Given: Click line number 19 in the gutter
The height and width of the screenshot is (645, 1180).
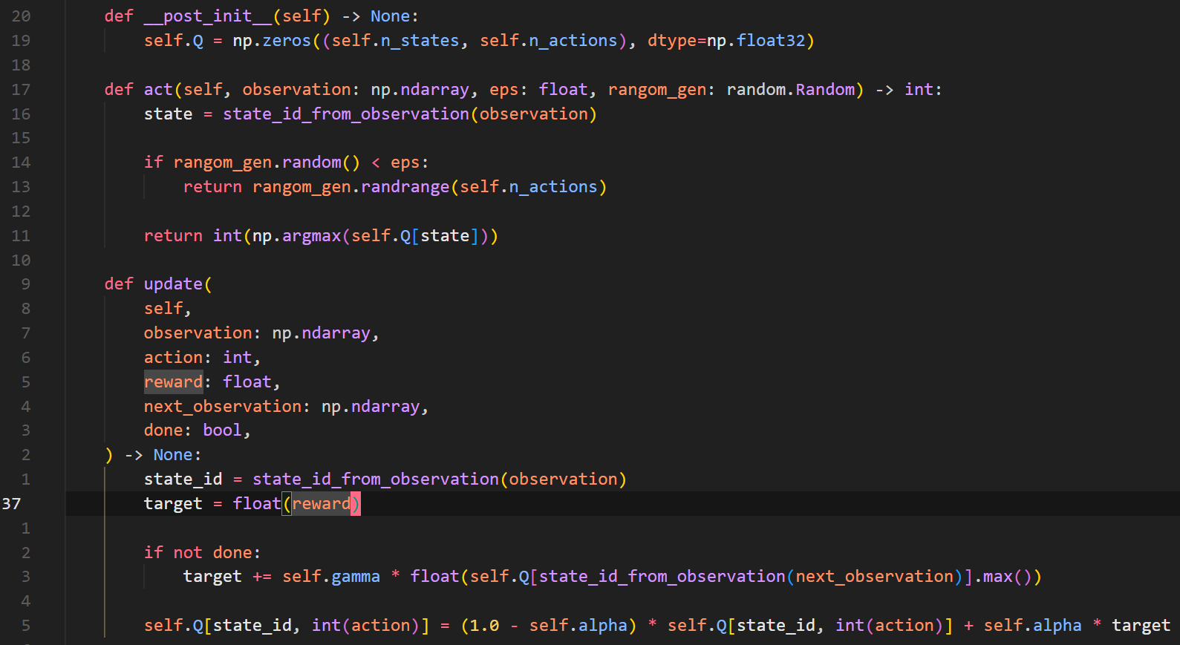Looking at the screenshot, I should click(x=21, y=41).
